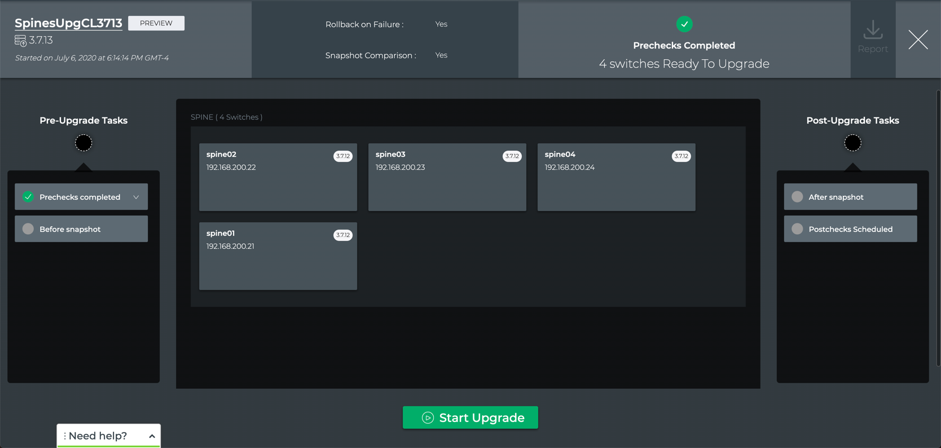The image size is (941, 448).
Task: Expand the Need help? panel
Action: pos(152,436)
